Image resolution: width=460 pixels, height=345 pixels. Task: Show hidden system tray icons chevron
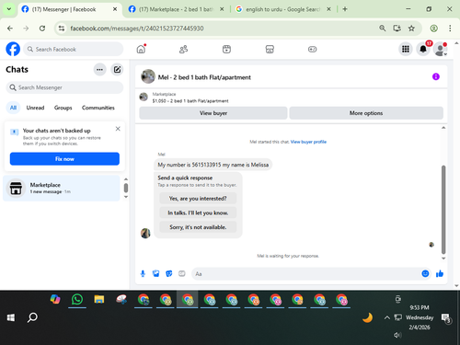click(387, 317)
